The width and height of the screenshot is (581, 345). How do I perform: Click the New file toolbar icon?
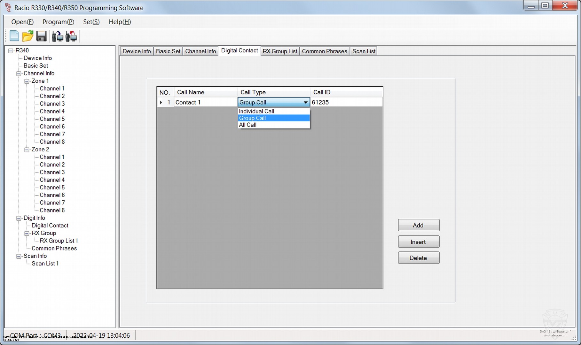point(14,36)
